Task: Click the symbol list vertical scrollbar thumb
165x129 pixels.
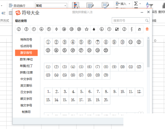Action: pos(148,53)
